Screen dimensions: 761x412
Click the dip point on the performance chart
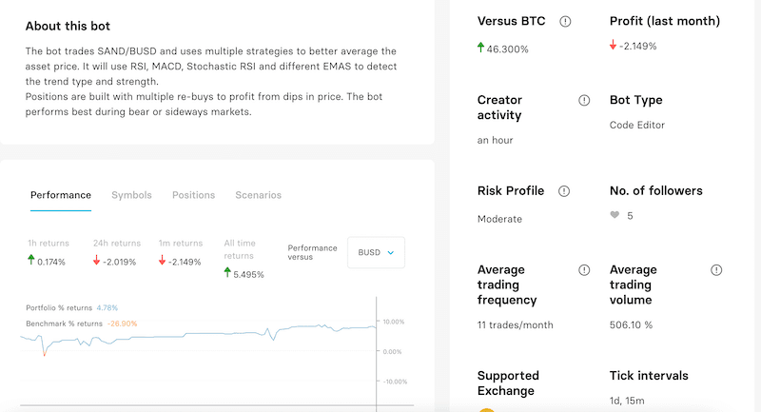point(44,354)
